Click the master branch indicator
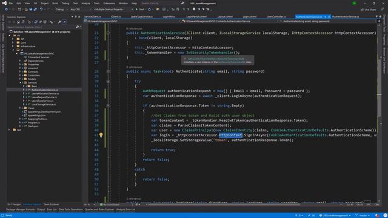Screen dimensions: 388x218 coord(363,216)
